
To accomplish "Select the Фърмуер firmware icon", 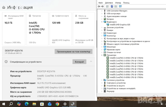I will click(x=105, y=91).
